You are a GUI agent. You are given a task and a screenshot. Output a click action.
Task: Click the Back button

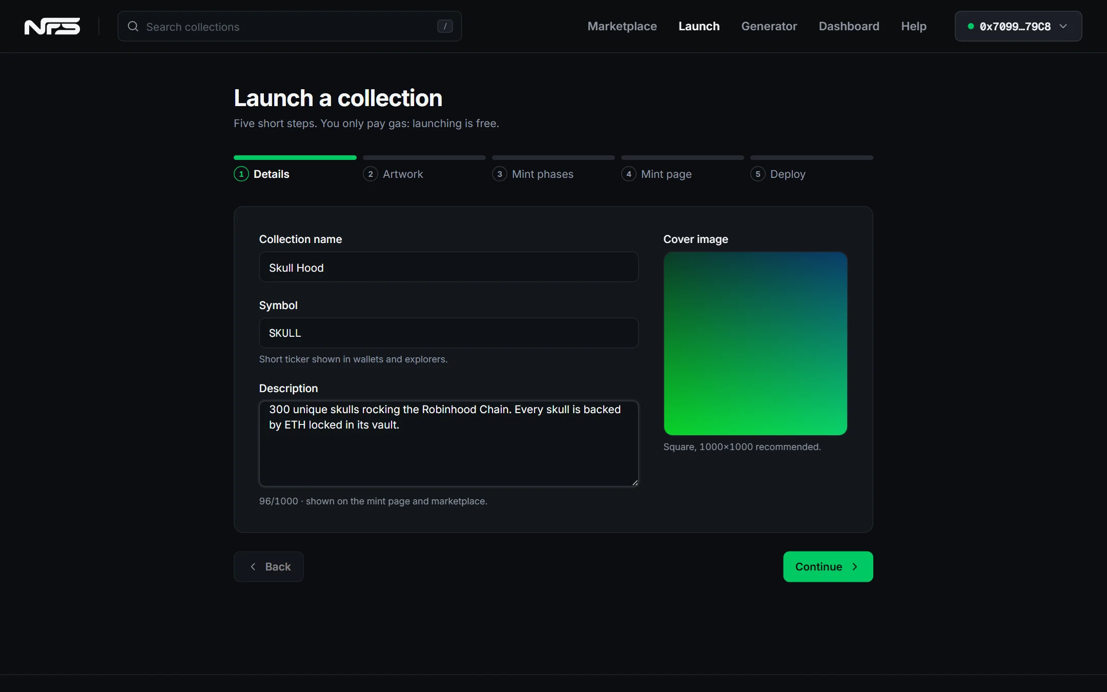269,566
